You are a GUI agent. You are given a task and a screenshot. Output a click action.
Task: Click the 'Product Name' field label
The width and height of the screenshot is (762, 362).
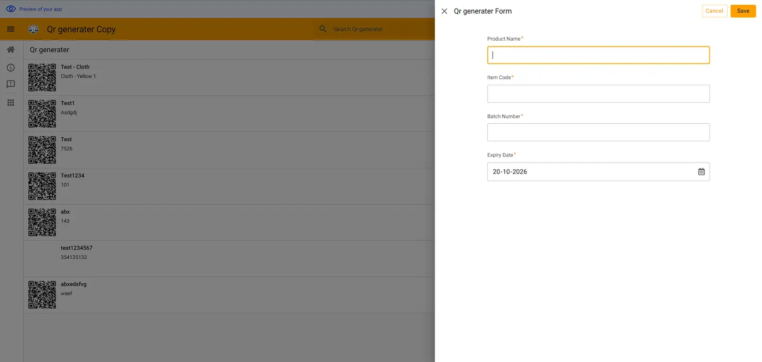[x=504, y=39]
